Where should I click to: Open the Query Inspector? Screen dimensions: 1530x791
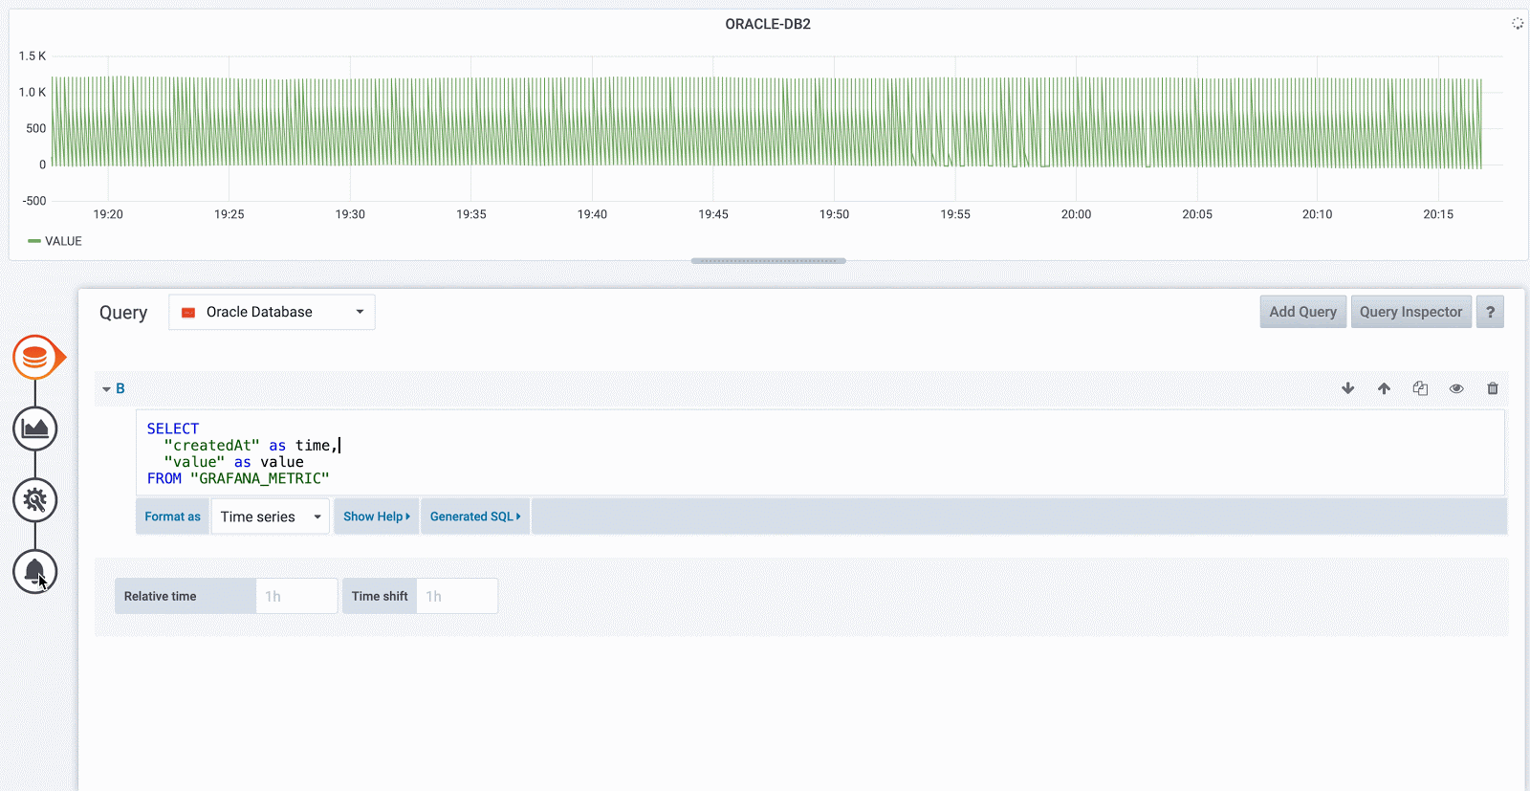1411,312
